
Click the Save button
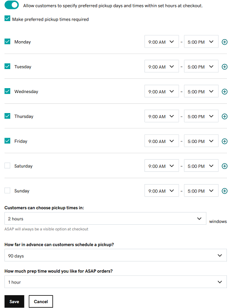(14, 302)
